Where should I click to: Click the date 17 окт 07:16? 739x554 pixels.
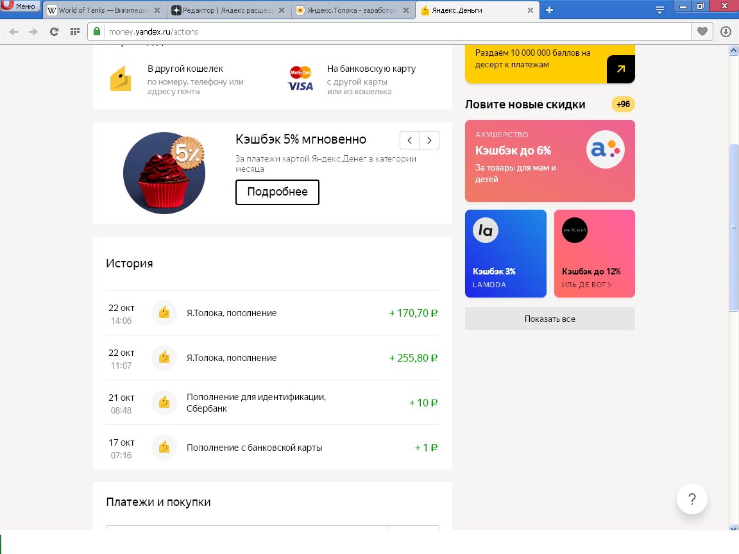click(122, 448)
